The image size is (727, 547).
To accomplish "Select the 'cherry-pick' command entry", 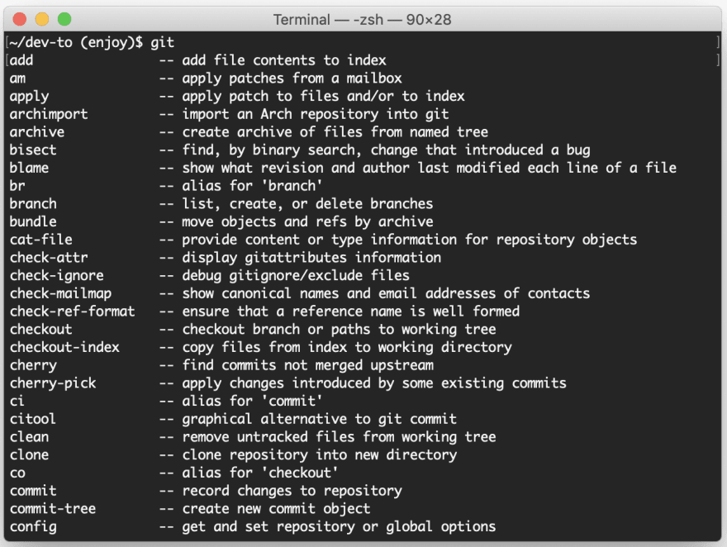I will [x=53, y=383].
